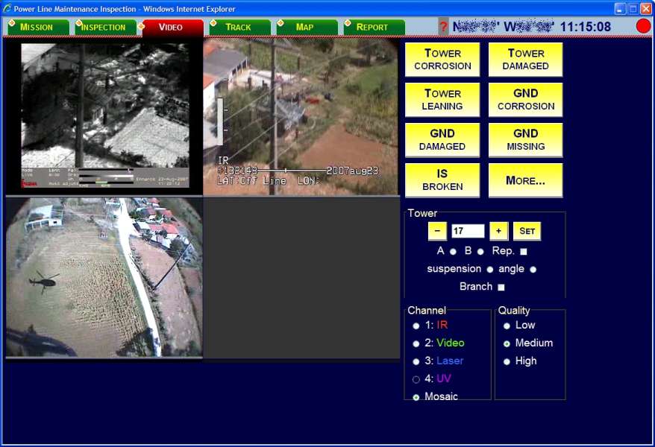Report a Tower Corrosion defect
The width and height of the screenshot is (655, 447).
point(442,59)
